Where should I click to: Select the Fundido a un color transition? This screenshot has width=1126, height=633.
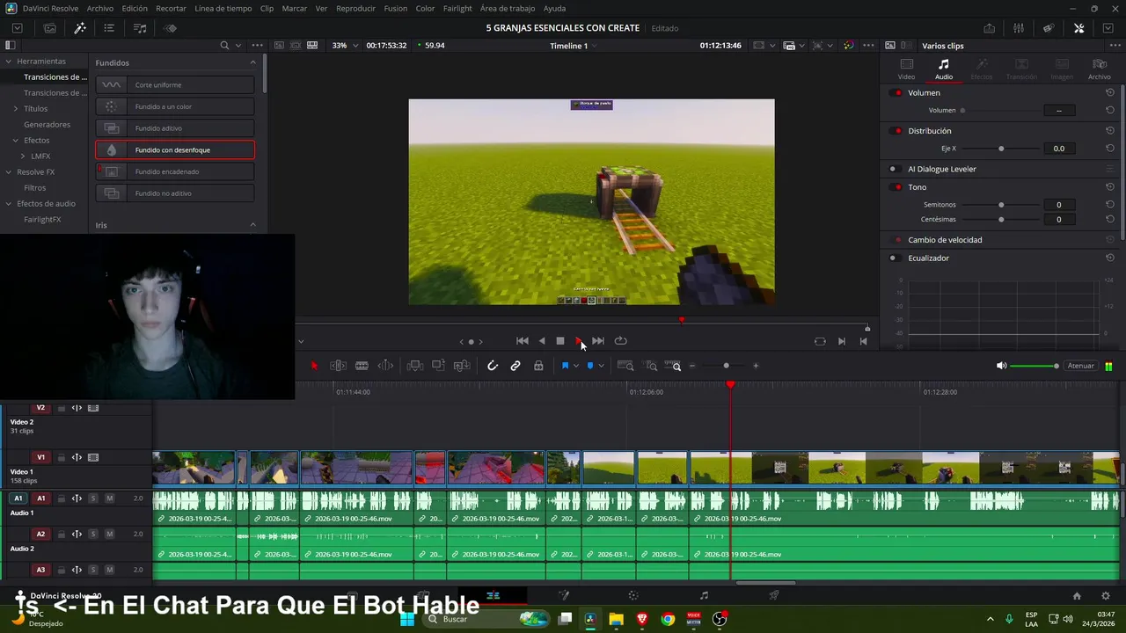click(x=175, y=106)
